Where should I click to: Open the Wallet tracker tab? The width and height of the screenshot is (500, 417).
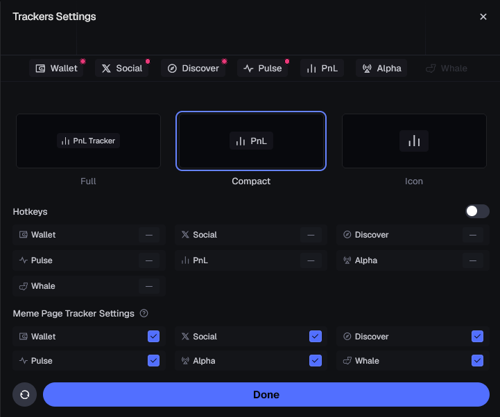[56, 68]
